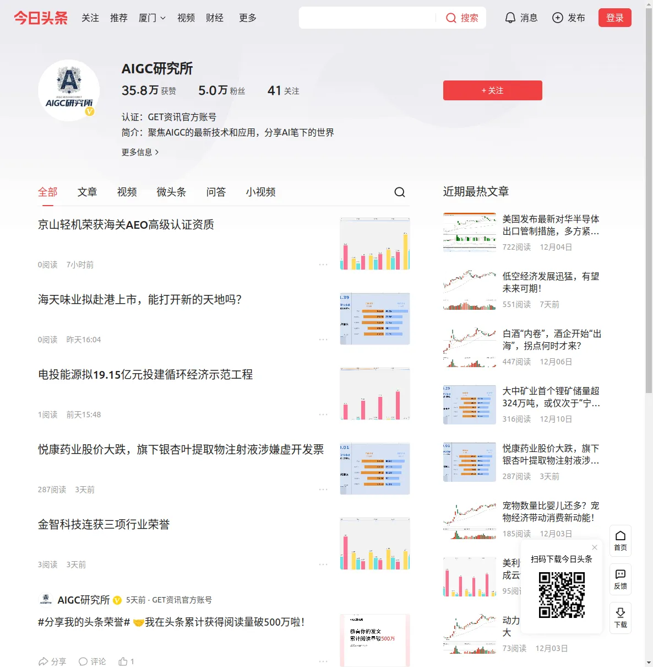Open thumbnail beside 低空经济 hot article
The height and width of the screenshot is (667, 653).
470,289
